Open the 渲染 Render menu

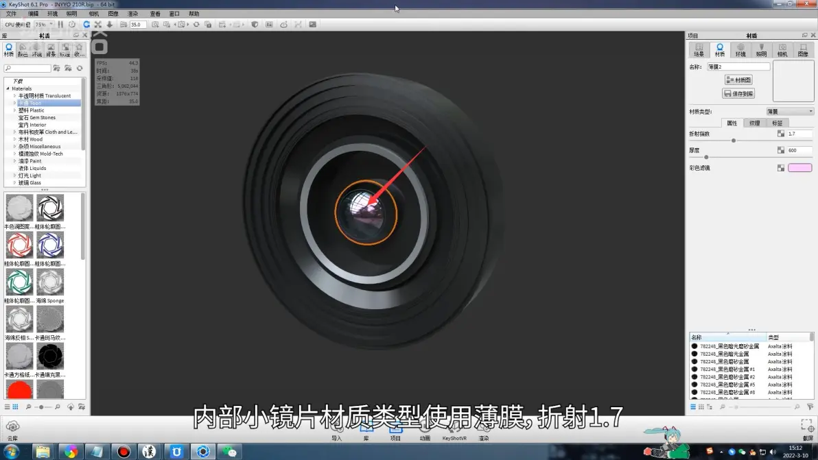point(133,14)
